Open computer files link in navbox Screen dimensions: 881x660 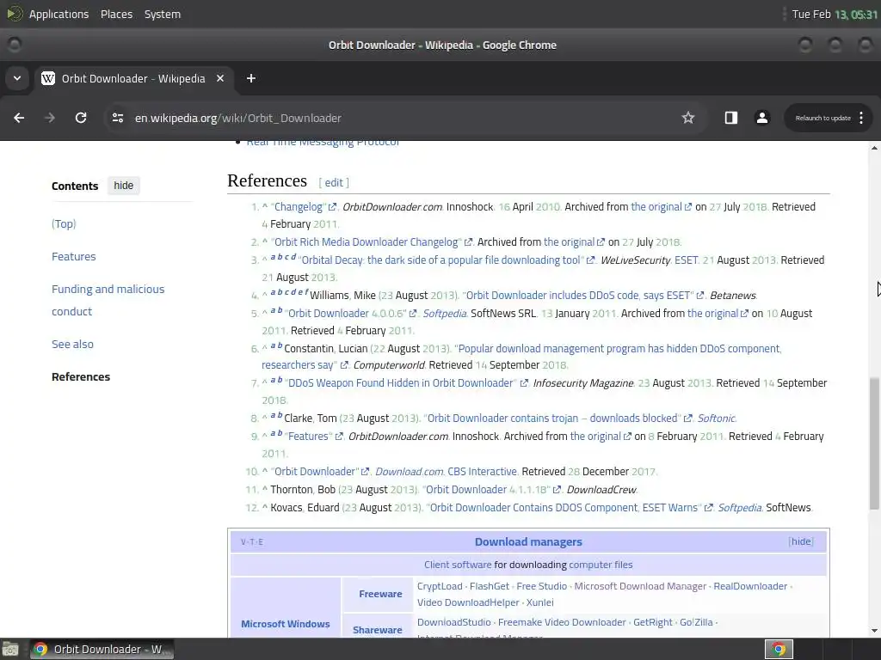point(601,565)
